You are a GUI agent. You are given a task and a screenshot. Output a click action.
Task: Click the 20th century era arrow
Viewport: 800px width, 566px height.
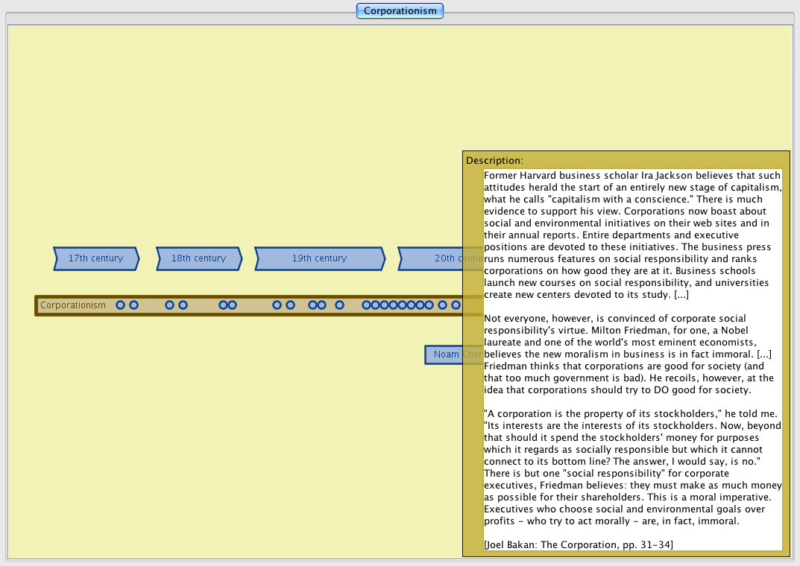[x=440, y=258]
